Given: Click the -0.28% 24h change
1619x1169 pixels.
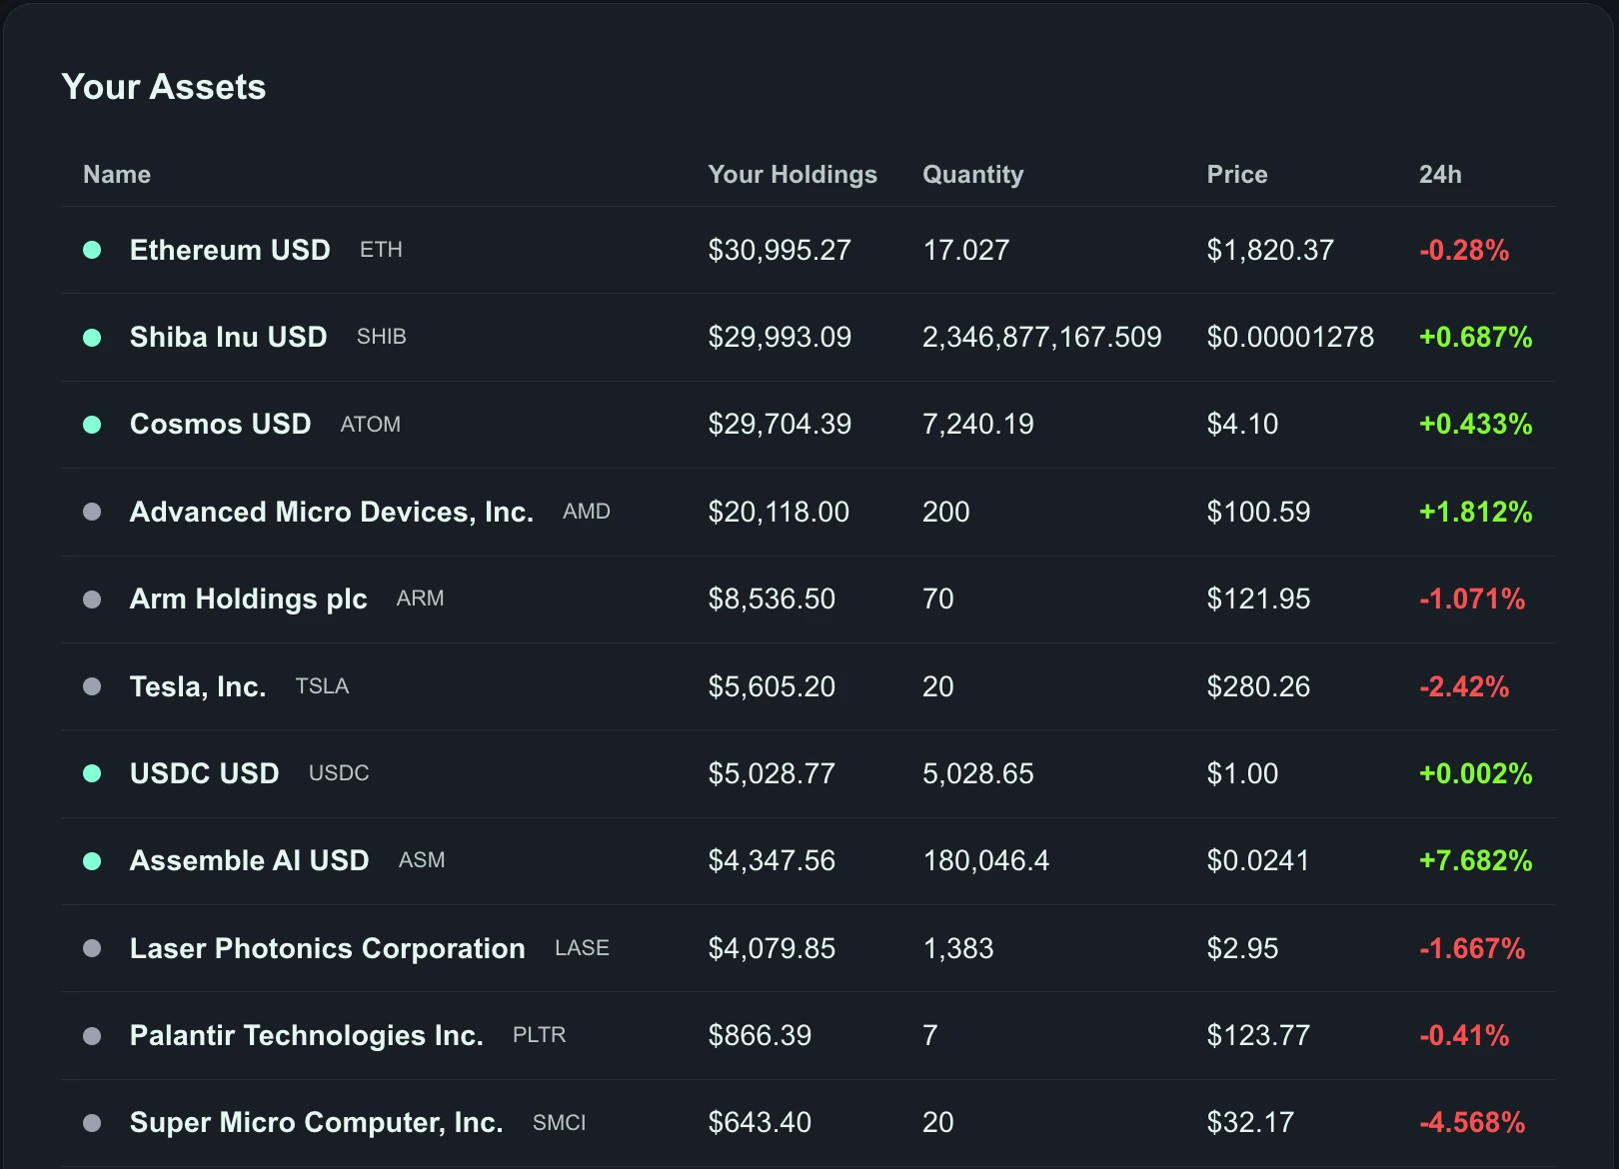Looking at the screenshot, I should tap(1464, 250).
